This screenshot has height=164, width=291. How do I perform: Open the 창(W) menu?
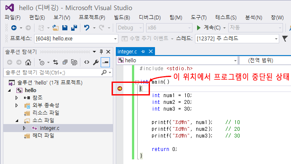277,18
